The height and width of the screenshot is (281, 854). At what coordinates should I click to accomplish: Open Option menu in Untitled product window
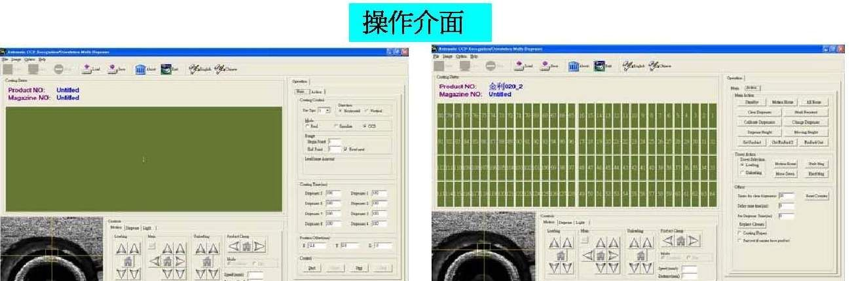[x=29, y=59]
